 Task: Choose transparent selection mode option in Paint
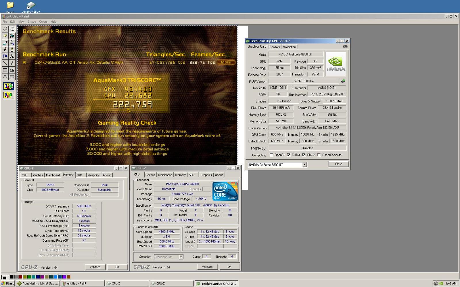coord(8,95)
